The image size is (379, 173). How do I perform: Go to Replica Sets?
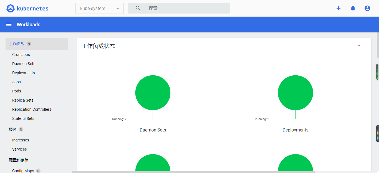click(23, 100)
